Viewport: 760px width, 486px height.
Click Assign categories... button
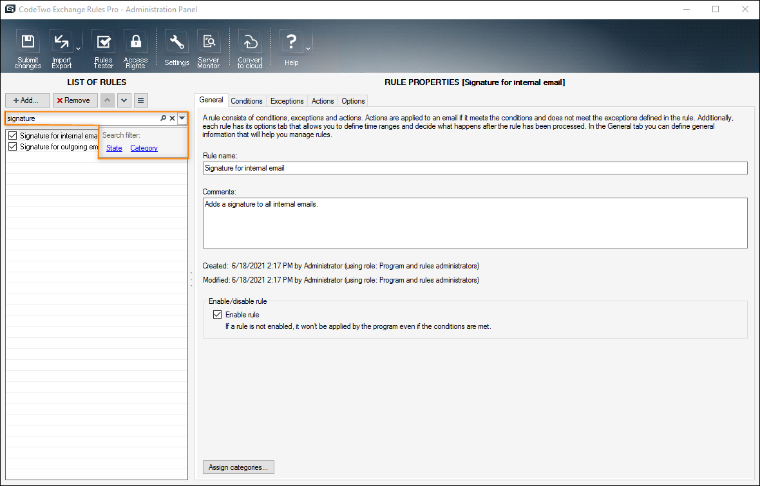tap(238, 467)
